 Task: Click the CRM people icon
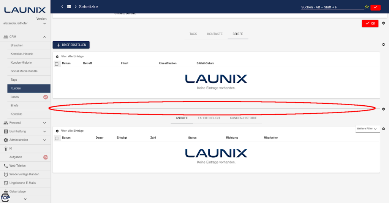point(6,37)
